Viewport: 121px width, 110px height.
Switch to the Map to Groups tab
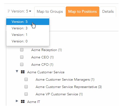point(50,12)
